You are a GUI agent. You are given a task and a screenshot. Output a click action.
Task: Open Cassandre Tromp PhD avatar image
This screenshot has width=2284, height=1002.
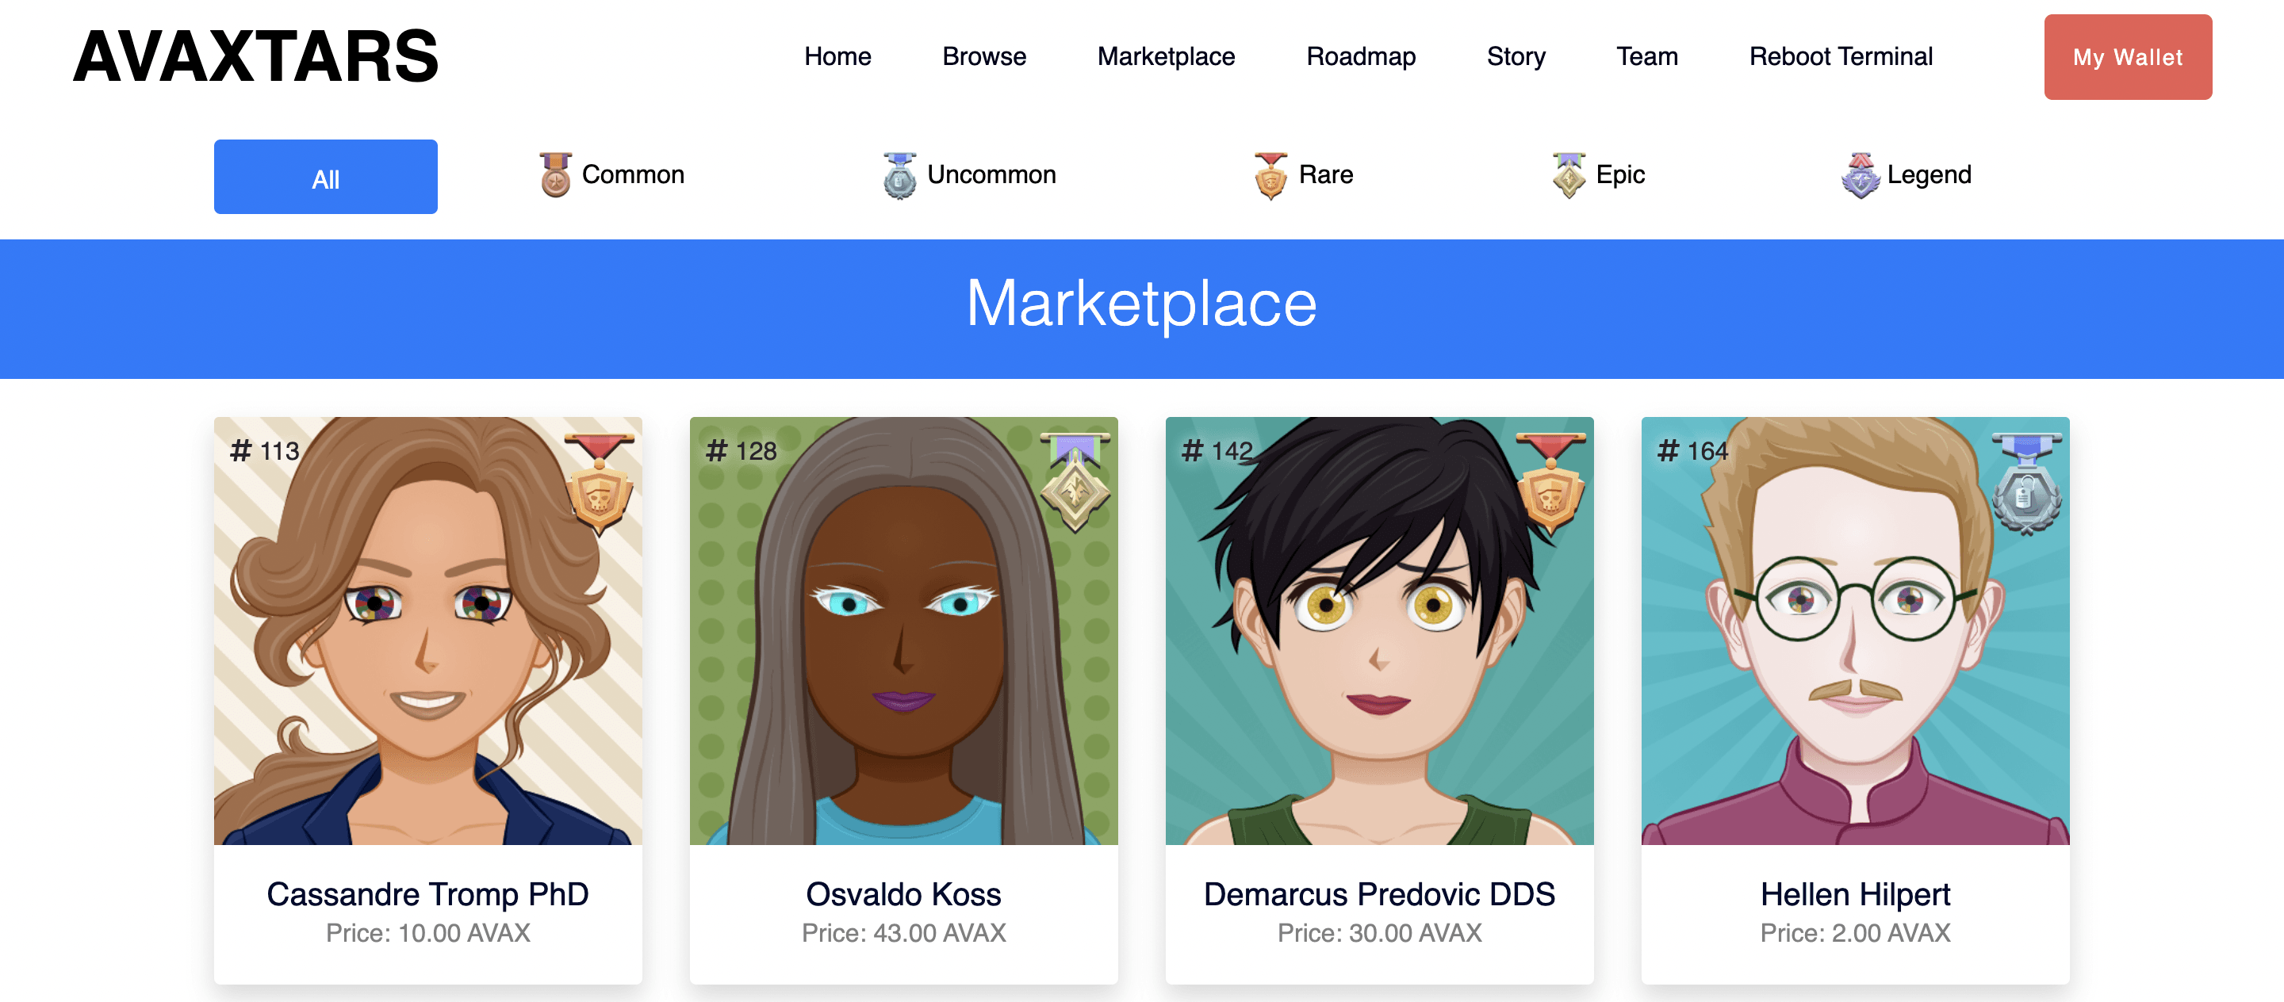427,631
